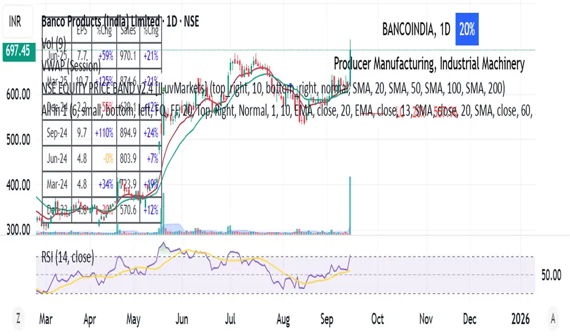
Task: Click the 400.00 price axis label
Action: click(18, 185)
